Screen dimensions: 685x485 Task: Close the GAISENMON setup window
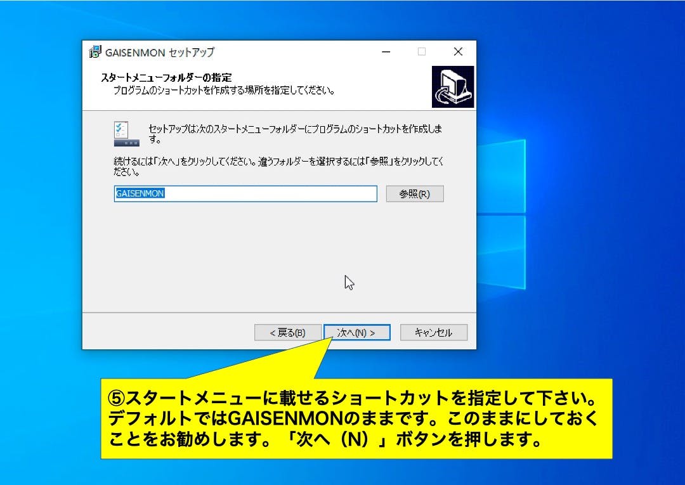click(x=458, y=52)
